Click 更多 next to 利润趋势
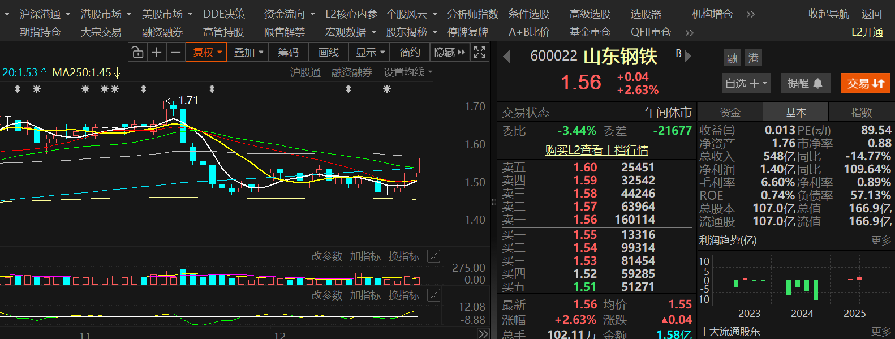 tap(881, 241)
